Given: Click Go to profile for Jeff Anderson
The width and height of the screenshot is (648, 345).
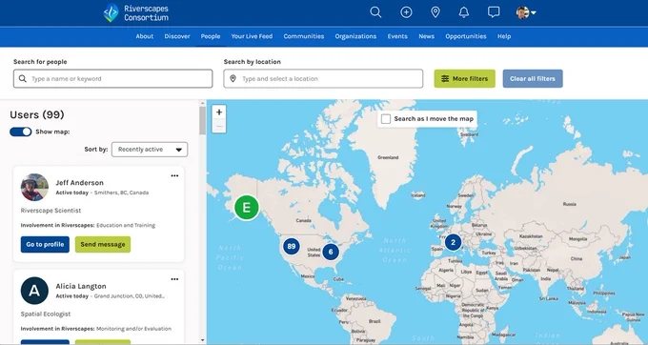Looking at the screenshot, I should [x=45, y=245].
